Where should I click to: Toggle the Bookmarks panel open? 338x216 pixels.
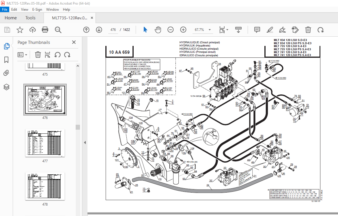(x=6, y=60)
